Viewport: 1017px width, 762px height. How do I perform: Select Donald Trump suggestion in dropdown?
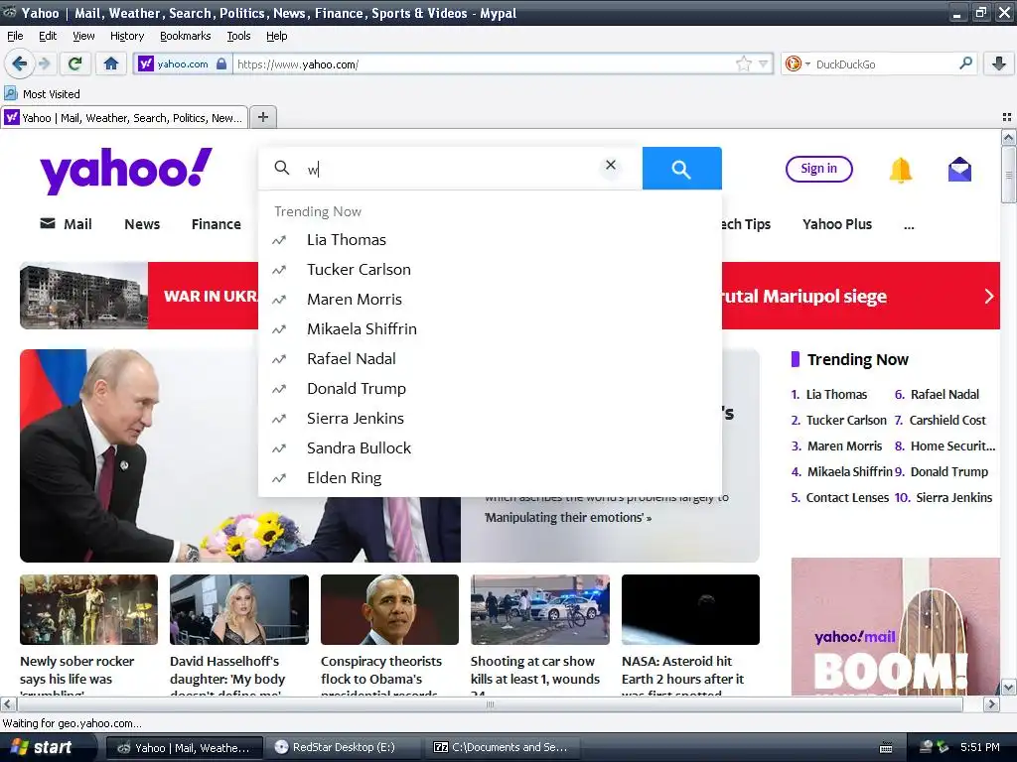point(490,389)
